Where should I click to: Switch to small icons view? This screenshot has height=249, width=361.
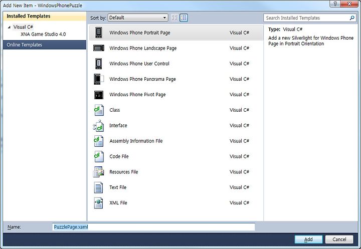174,18
